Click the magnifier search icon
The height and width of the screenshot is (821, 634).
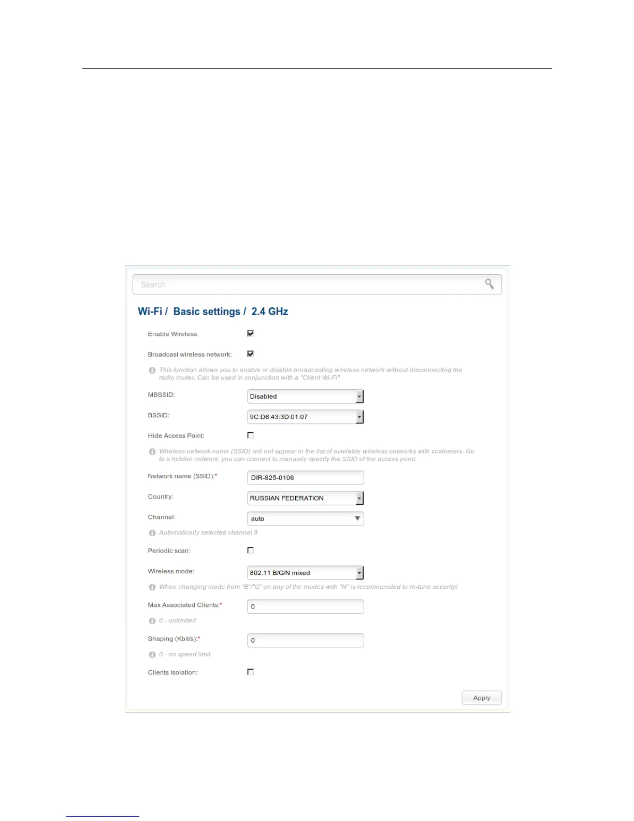[489, 284]
